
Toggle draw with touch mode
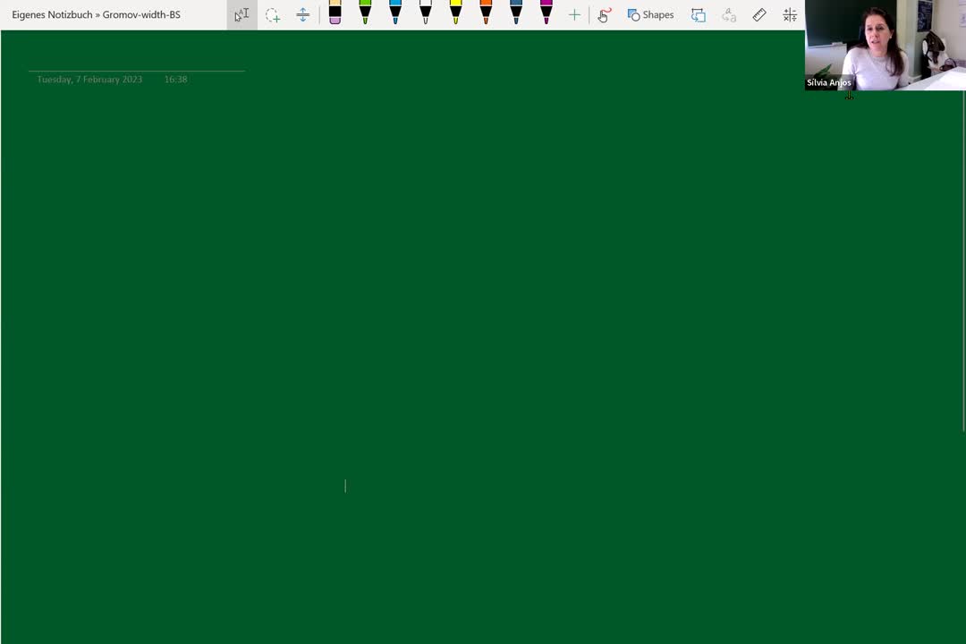click(604, 15)
